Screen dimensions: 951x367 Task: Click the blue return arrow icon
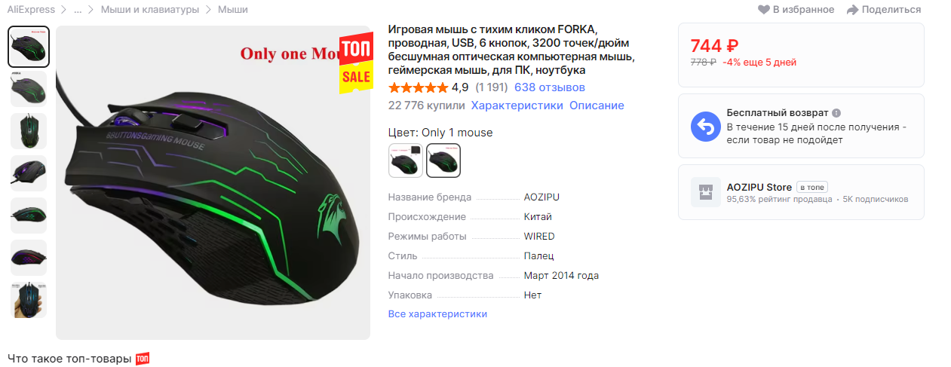coord(706,127)
